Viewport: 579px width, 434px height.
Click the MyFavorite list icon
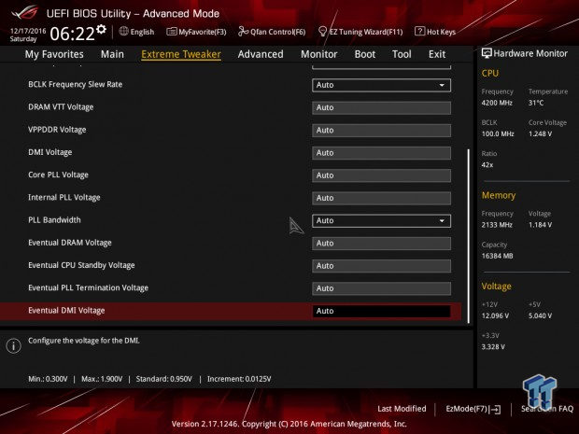(x=171, y=32)
